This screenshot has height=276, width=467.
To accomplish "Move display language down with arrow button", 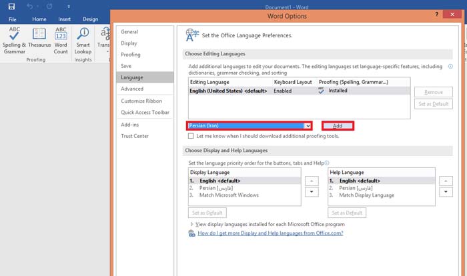I will [x=311, y=192].
